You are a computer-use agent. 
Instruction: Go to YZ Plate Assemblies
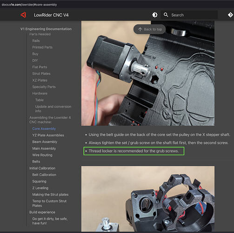(48, 135)
